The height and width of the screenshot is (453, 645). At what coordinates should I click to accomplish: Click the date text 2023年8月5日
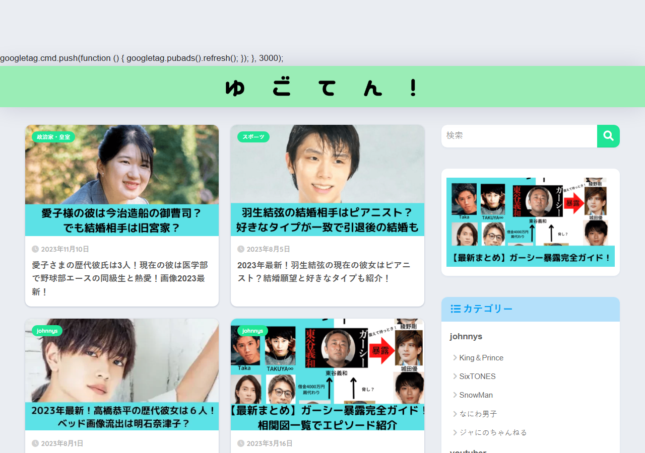268,249
